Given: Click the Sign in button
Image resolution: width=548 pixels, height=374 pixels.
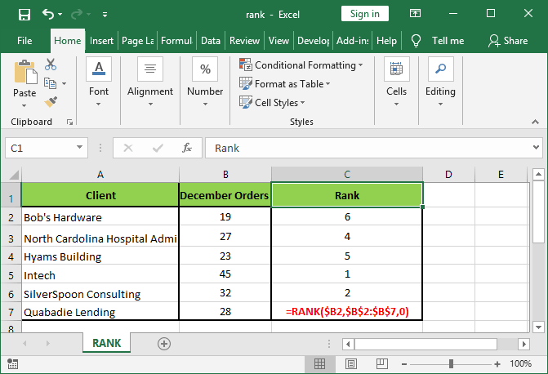Looking at the screenshot, I should (x=365, y=14).
